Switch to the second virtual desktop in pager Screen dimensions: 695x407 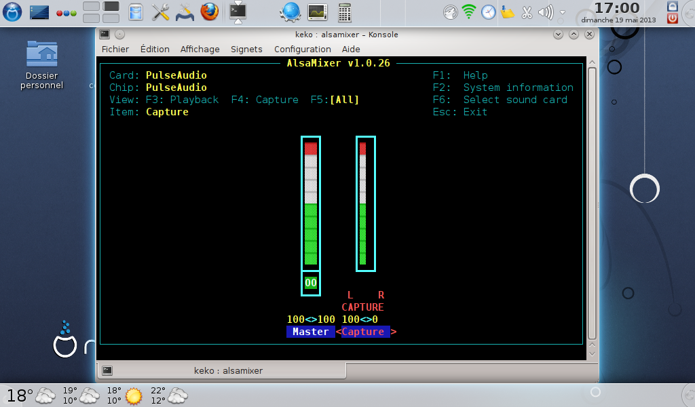(x=111, y=6)
